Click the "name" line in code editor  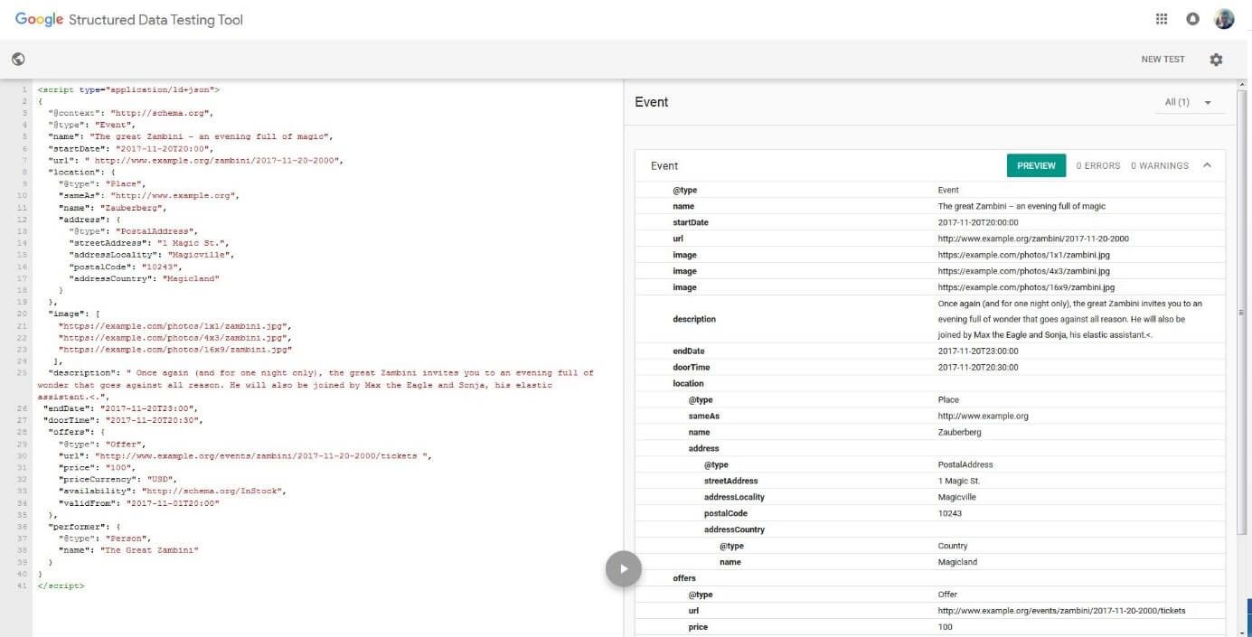pos(192,136)
